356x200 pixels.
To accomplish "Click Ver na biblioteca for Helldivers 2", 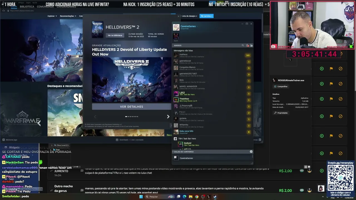I will point(115,35).
